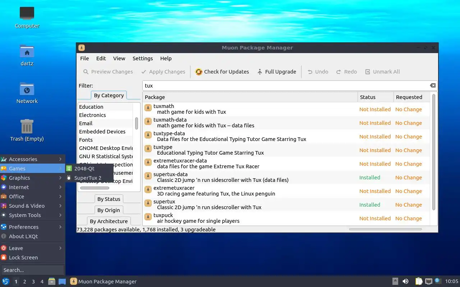The width and height of the screenshot is (460, 287).
Task: Click the package icon for supertux-data
Action: click(148, 176)
